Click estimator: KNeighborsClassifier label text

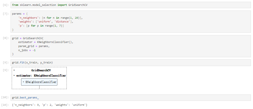[41, 75]
